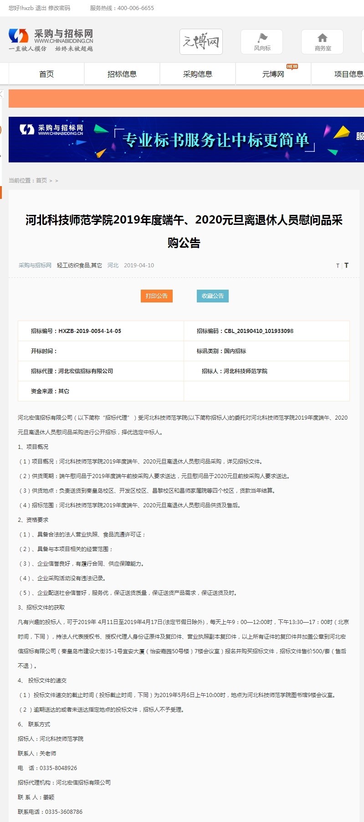Click the 专业标书服务 banner advertisement
This screenshot has width=364, height=822.
point(186,140)
